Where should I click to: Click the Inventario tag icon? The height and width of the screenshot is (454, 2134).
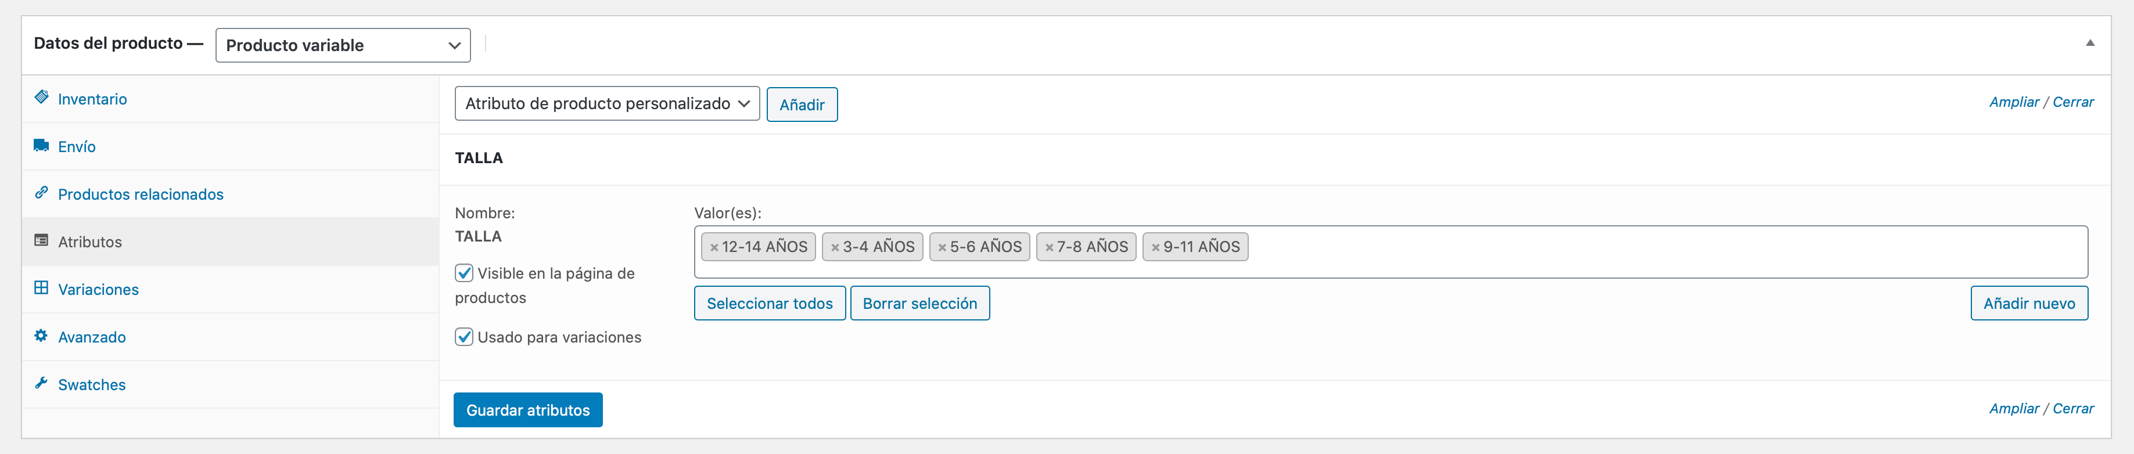click(x=41, y=98)
